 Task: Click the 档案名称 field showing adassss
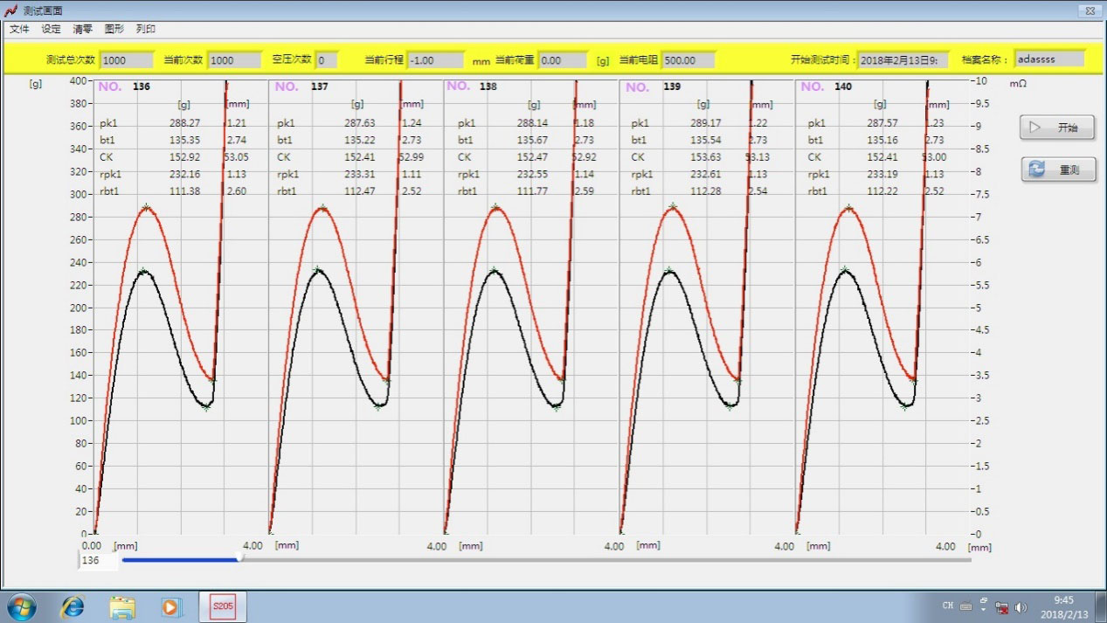(1050, 59)
